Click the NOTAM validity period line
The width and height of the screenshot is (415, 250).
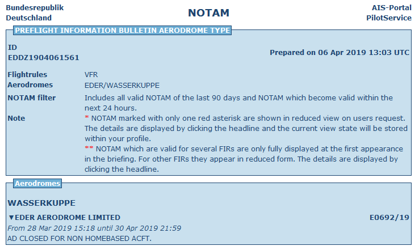(x=94, y=228)
